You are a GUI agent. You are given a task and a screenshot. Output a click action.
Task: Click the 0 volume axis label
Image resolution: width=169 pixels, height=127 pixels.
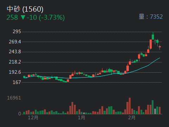20,114
